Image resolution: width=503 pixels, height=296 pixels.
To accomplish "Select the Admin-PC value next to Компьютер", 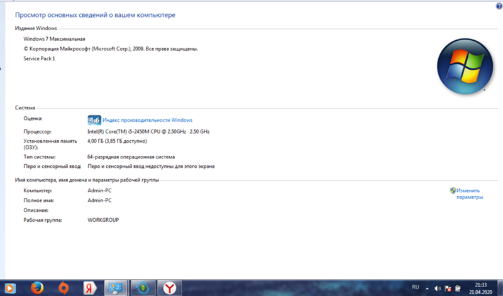I will [x=99, y=190].
